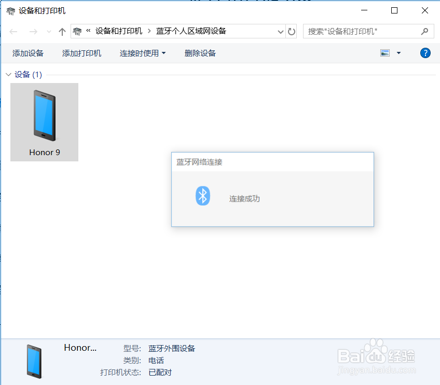Screen dimensions: 440x385
Task: Go back with the left arrow
Action: (13, 32)
